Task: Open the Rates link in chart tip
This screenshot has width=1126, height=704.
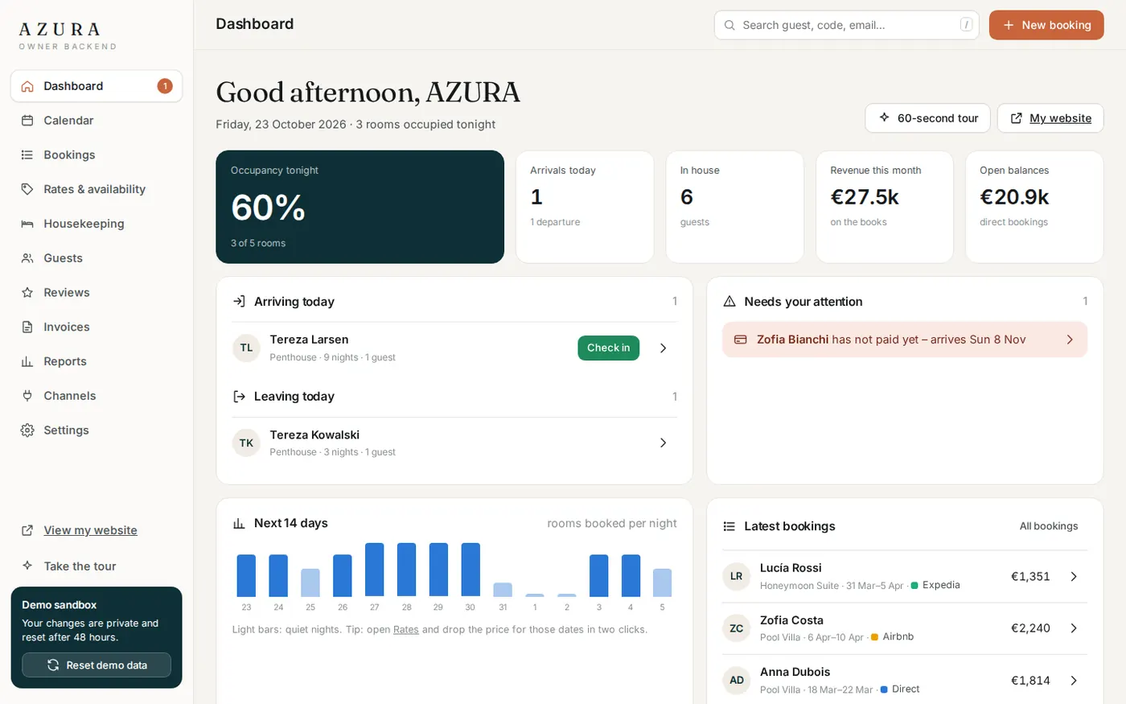Action: point(406,629)
